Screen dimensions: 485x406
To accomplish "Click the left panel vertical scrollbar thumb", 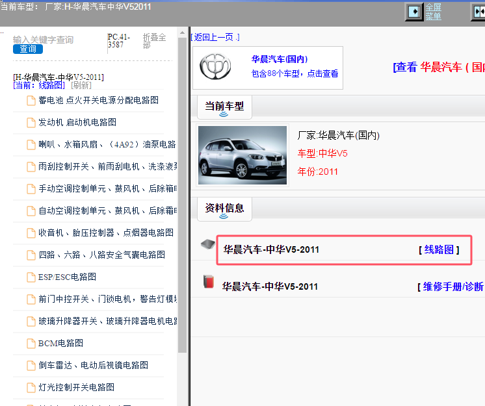I will click(182, 195).
